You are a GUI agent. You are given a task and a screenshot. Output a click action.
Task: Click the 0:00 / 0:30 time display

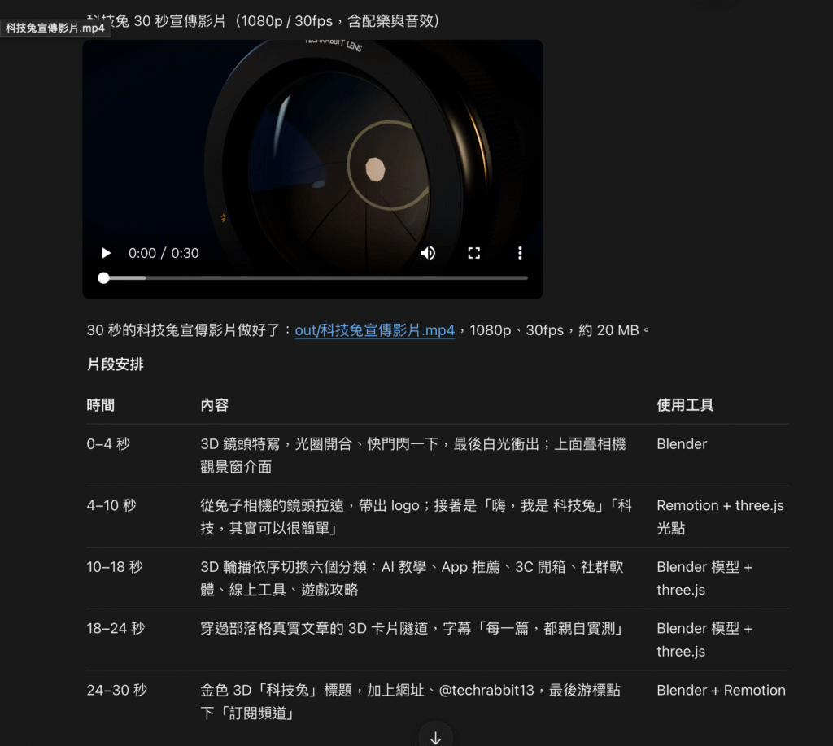point(164,253)
